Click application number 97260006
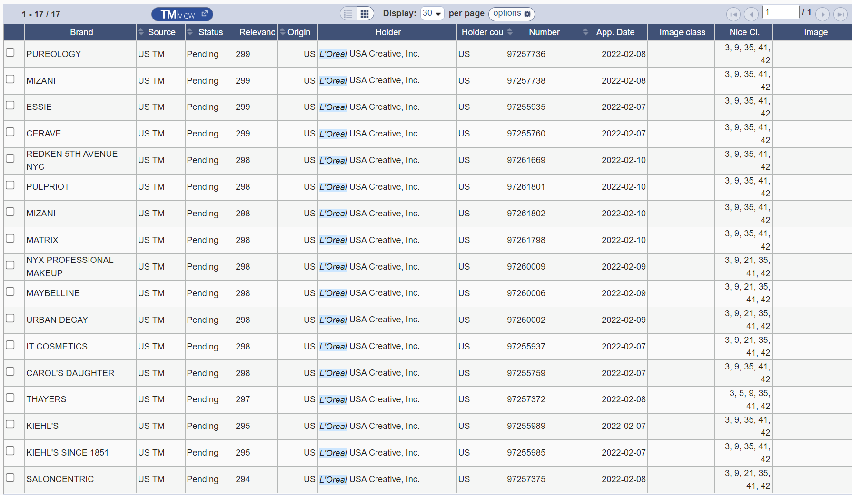The image size is (852, 495). (x=526, y=293)
